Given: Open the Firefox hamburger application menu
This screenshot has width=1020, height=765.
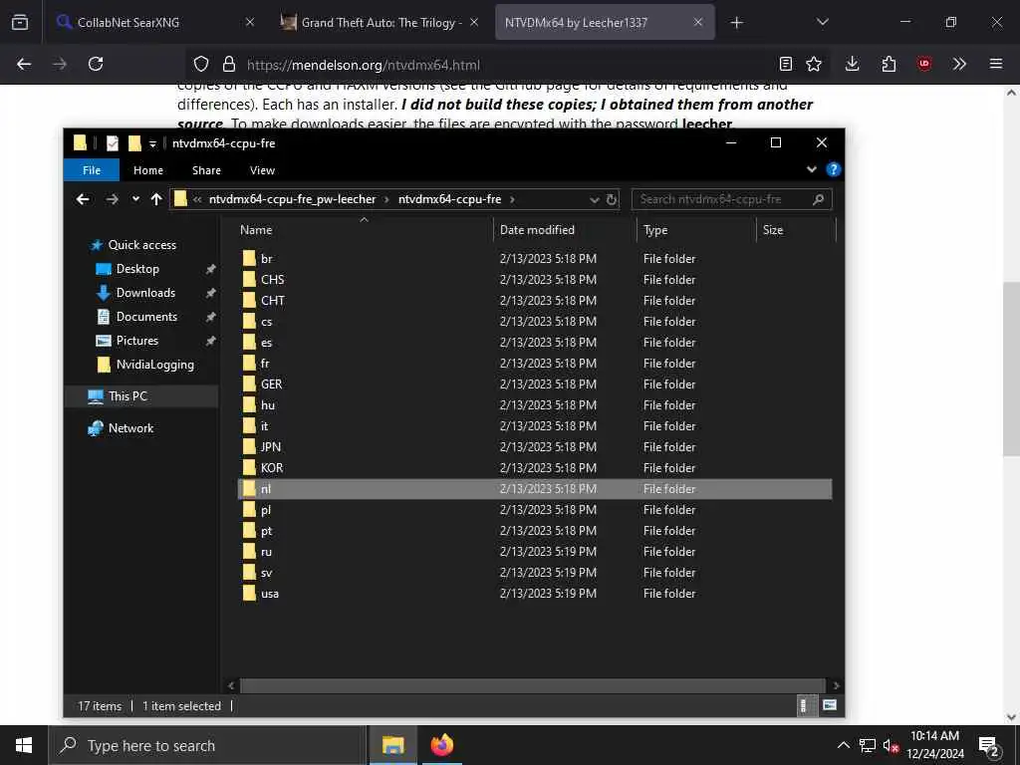Looking at the screenshot, I should (996, 64).
